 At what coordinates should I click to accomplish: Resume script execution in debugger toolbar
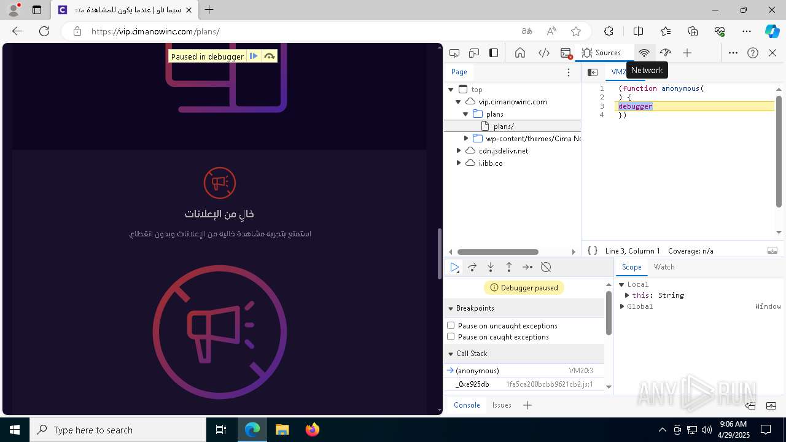454,267
